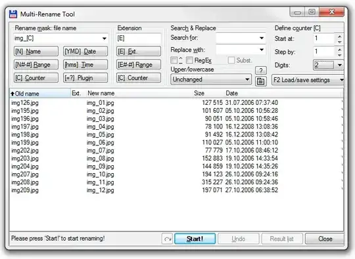The height and width of the screenshot is (259, 355).
Task: Insert the [YMD] Date placeholder
Action: coord(85,51)
